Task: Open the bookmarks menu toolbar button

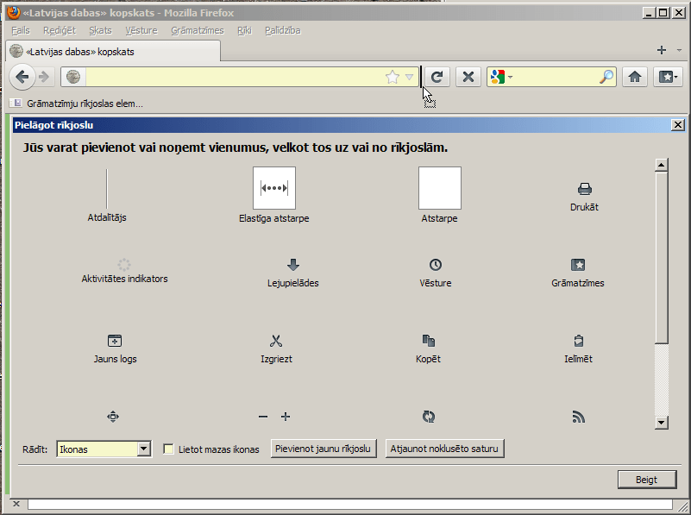Action: [x=668, y=77]
